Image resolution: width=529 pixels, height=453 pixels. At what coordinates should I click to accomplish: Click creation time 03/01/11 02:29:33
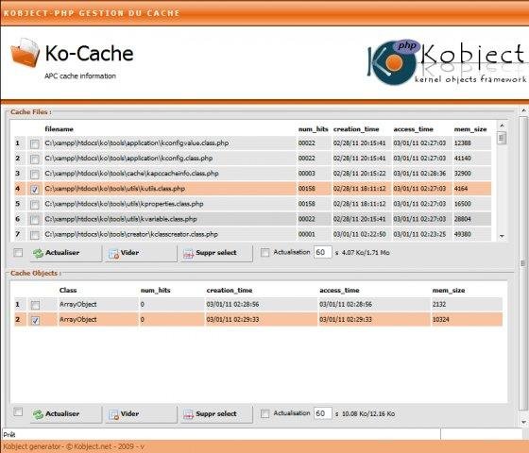click(x=232, y=319)
